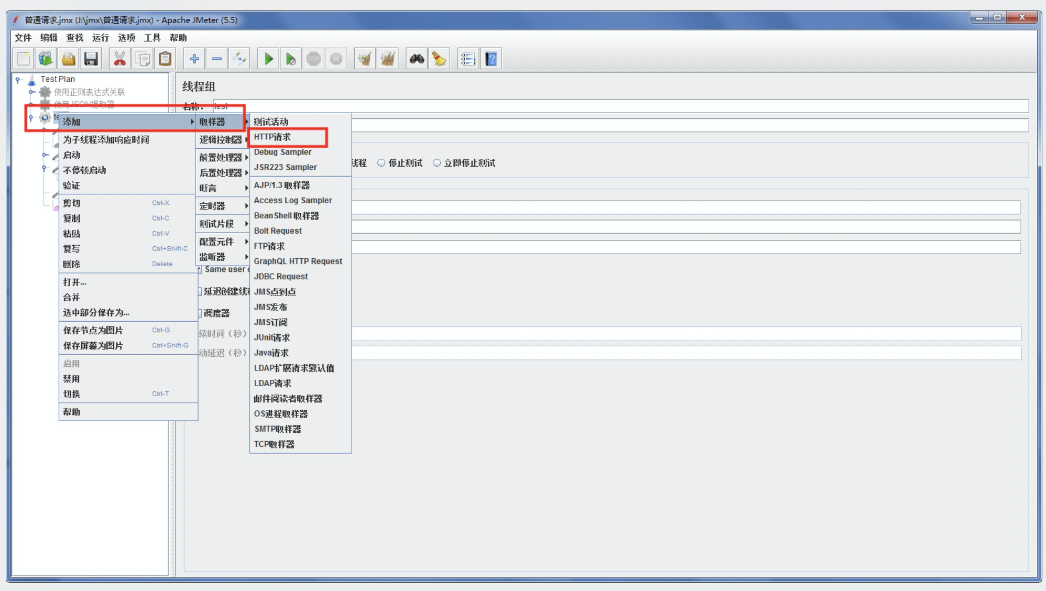Open the 运行 menu
Viewport: 1046px width, 591px height.
pyautogui.click(x=100, y=38)
